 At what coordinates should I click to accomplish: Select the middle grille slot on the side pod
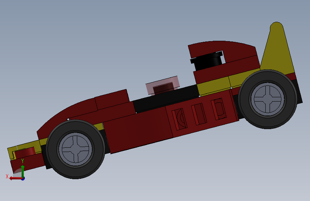point(199,114)
